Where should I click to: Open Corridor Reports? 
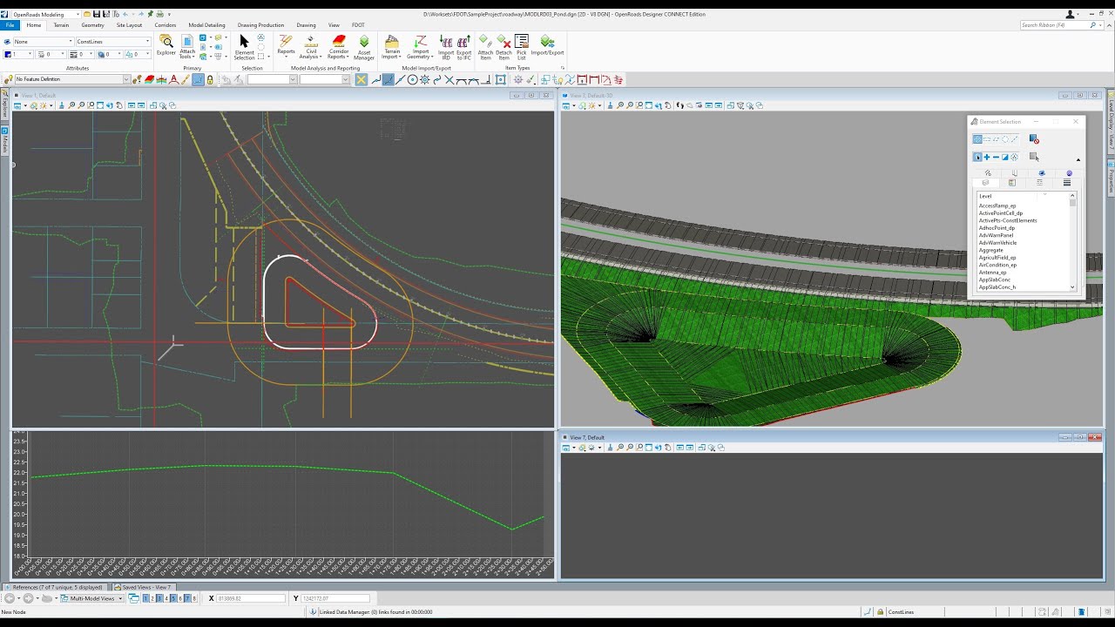click(x=339, y=48)
